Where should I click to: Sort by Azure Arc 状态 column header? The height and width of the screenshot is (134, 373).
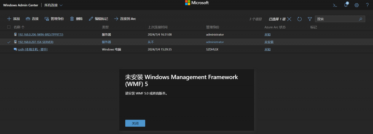[x=275, y=27]
